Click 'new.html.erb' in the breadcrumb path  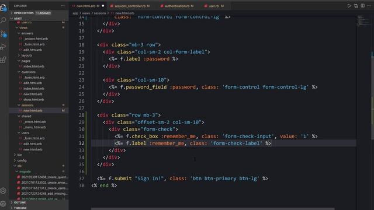124,13
